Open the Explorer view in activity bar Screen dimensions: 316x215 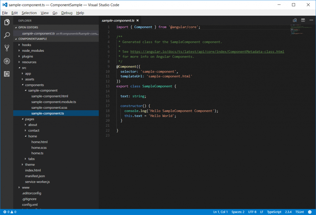point(6,22)
